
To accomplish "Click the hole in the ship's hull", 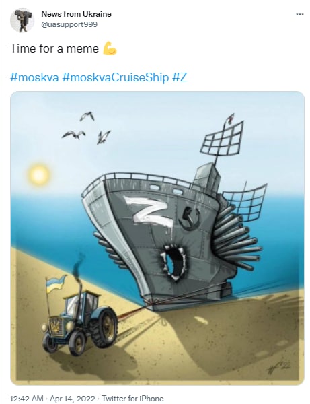I will tap(173, 263).
